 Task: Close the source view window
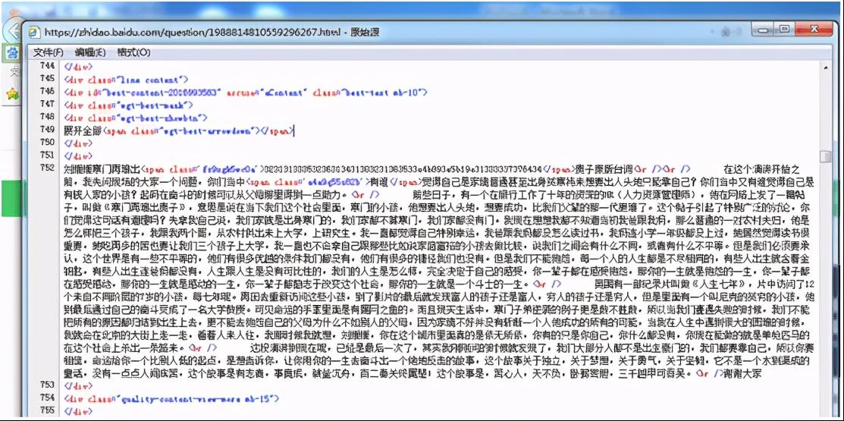tap(813, 30)
